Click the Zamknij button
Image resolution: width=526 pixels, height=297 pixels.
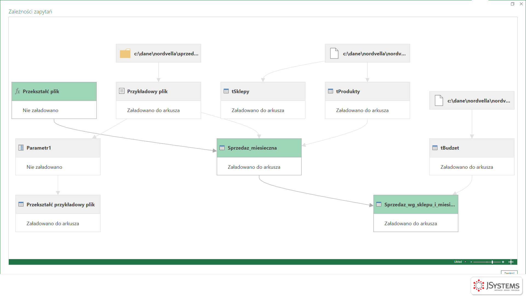click(x=509, y=273)
